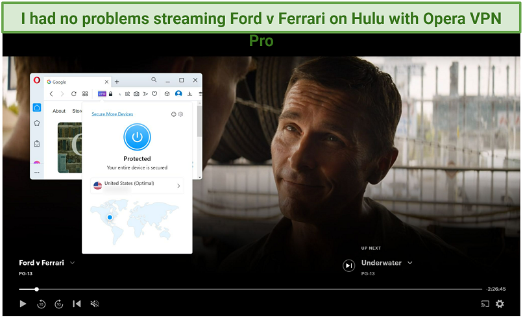Expand the Underwater up next chevron
523x318 pixels.
pyautogui.click(x=410, y=263)
